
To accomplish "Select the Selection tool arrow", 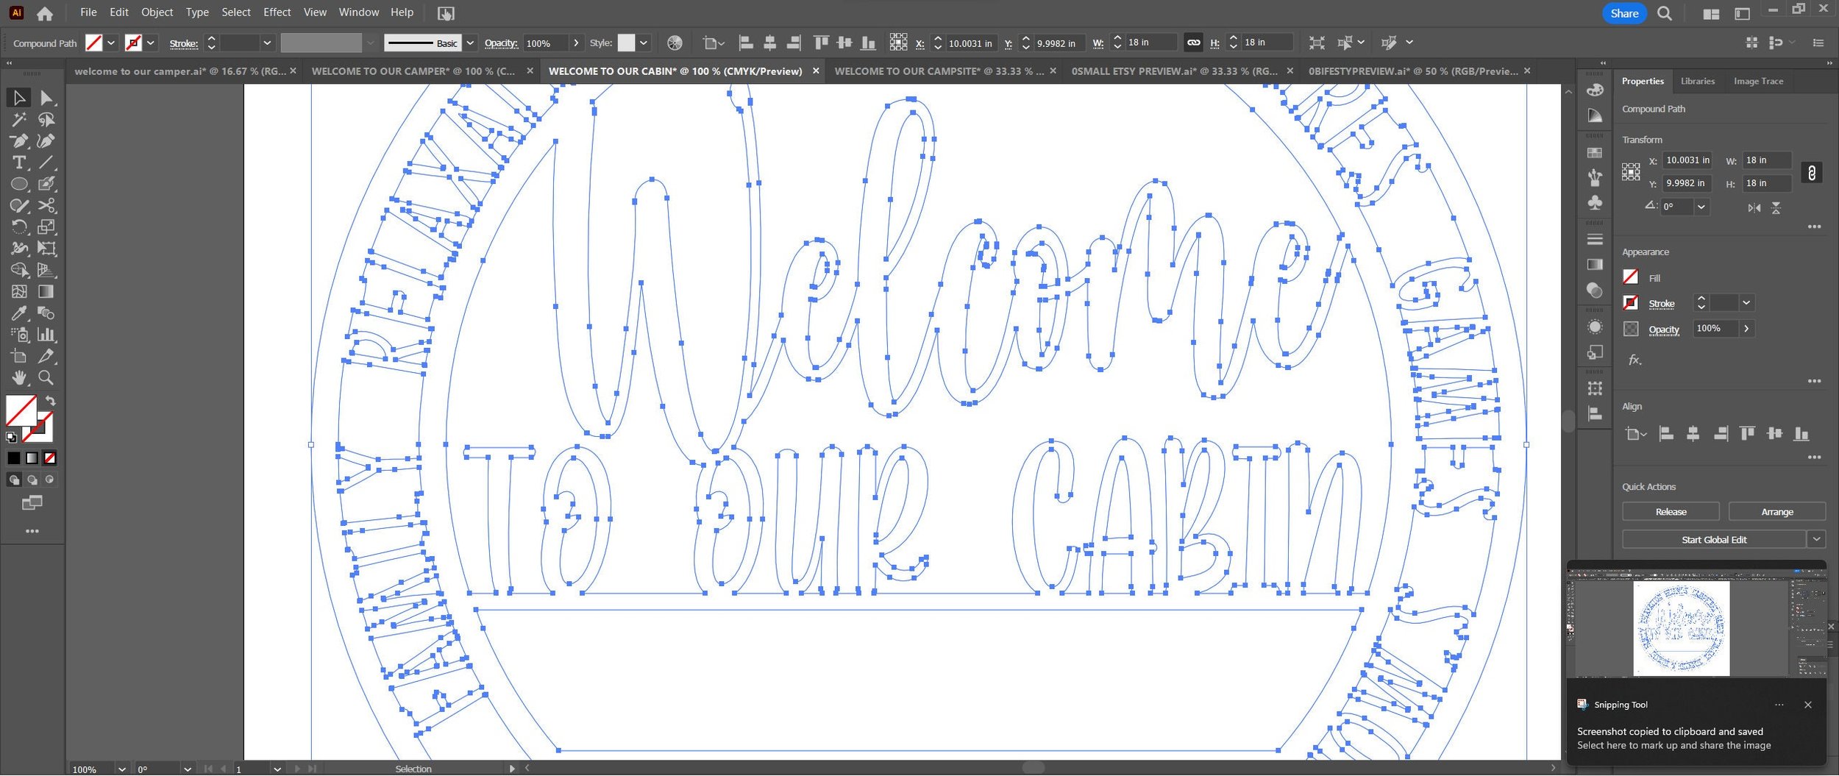I will pyautogui.click(x=19, y=97).
